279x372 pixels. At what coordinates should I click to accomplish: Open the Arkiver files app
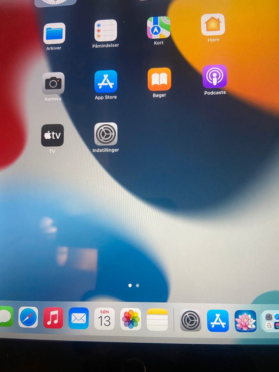(x=54, y=33)
